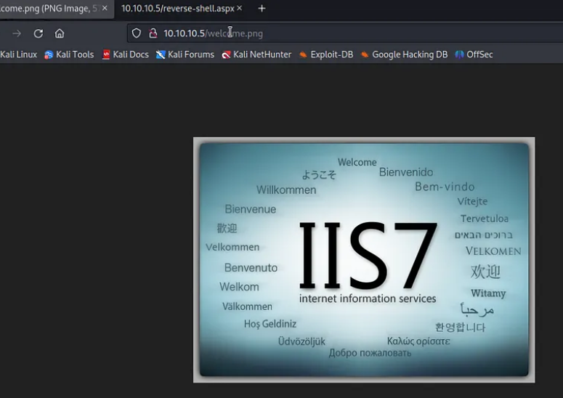Click the address bar showing 10.10.10.5/welcome.png
The image size is (563, 398).
[344, 33]
